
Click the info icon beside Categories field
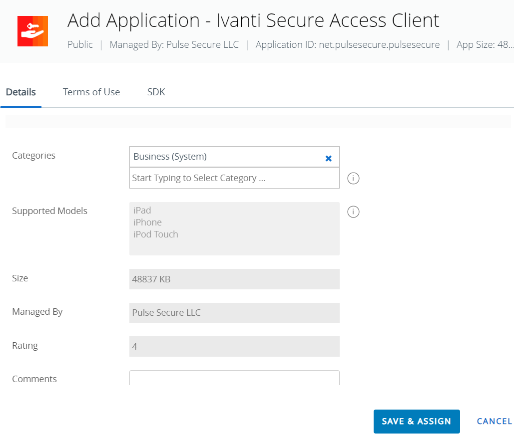[353, 178]
